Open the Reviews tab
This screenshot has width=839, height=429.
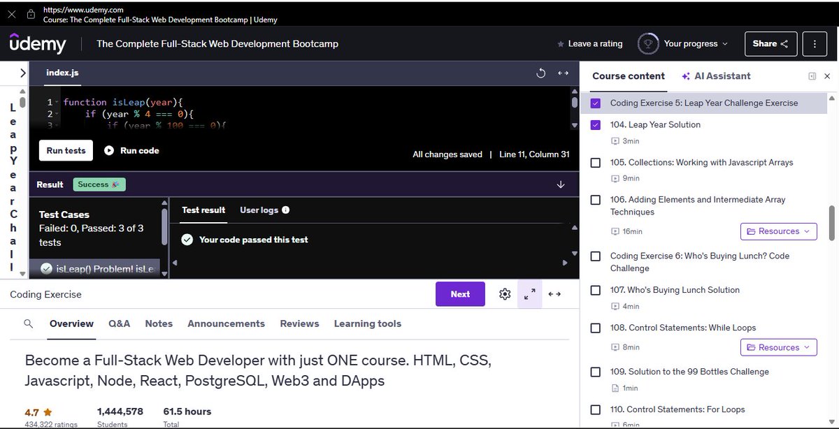299,323
